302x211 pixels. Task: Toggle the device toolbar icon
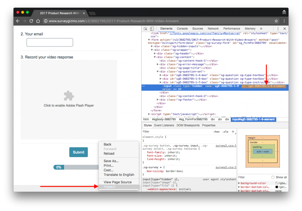pyautogui.click(x=152, y=29)
